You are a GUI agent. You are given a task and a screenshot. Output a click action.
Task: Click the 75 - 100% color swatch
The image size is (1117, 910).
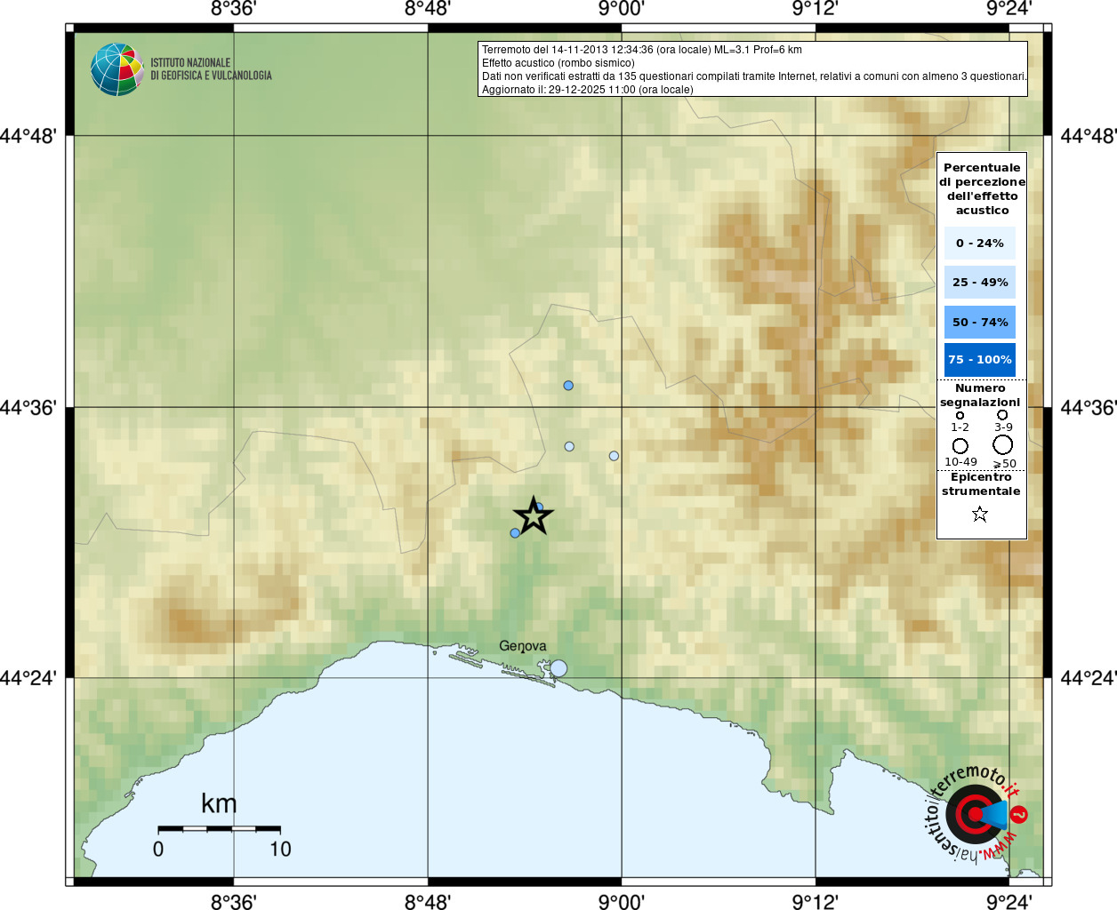click(x=980, y=360)
